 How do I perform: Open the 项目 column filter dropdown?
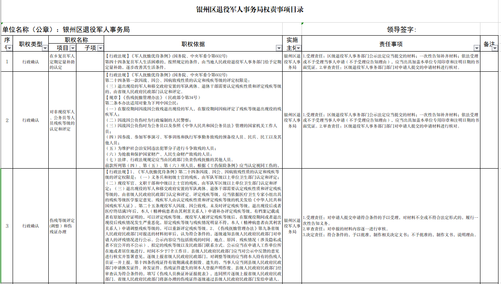tap(73, 48)
